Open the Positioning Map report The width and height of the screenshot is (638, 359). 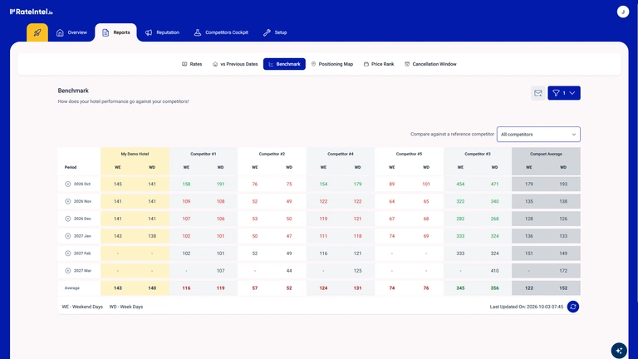coord(332,64)
